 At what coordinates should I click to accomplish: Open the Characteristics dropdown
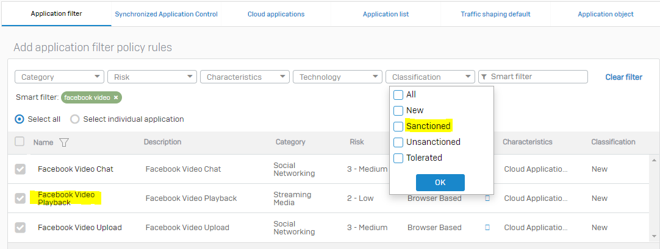[x=245, y=77]
